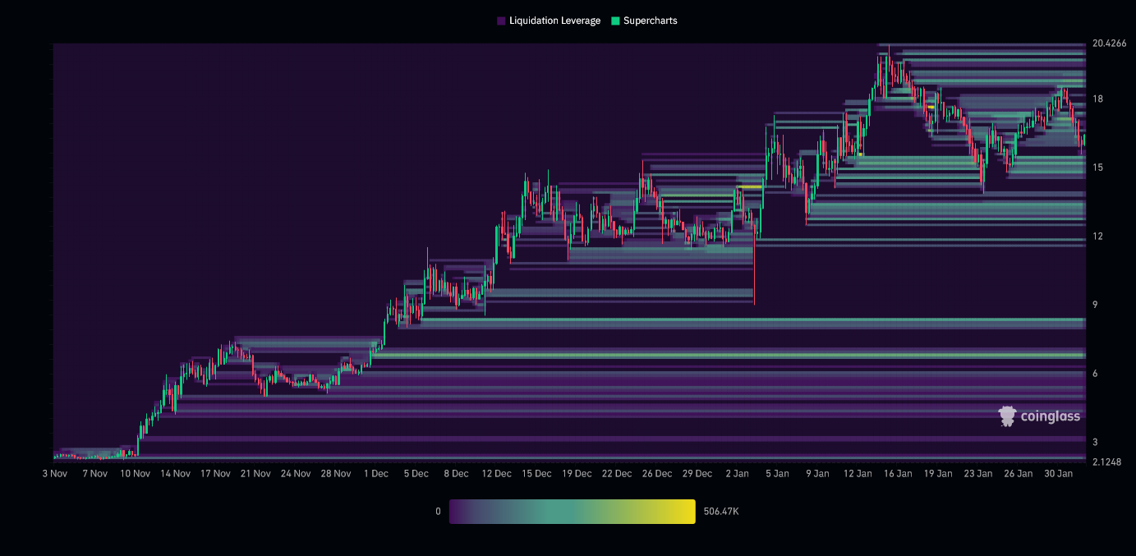Click the green Supercharts legend swatch

pyautogui.click(x=615, y=21)
